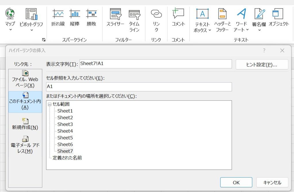Screen dimensions: 294x192
Task: Insert a column sparkline (縦棒)
Action: tap(75, 14)
